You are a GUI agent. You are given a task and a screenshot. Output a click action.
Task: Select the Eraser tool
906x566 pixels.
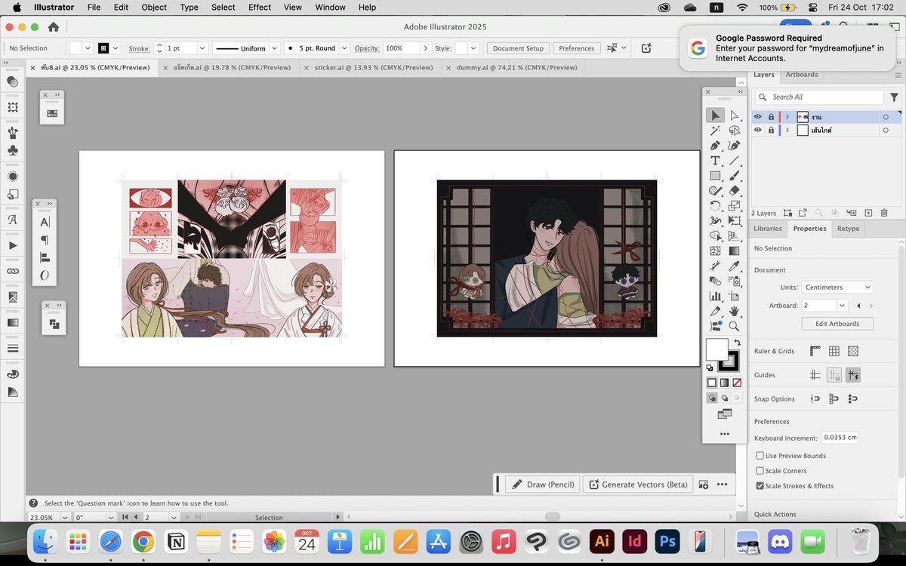(x=734, y=191)
